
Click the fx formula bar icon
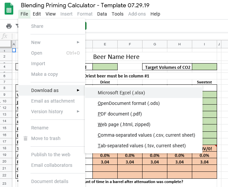click(x=5, y=36)
